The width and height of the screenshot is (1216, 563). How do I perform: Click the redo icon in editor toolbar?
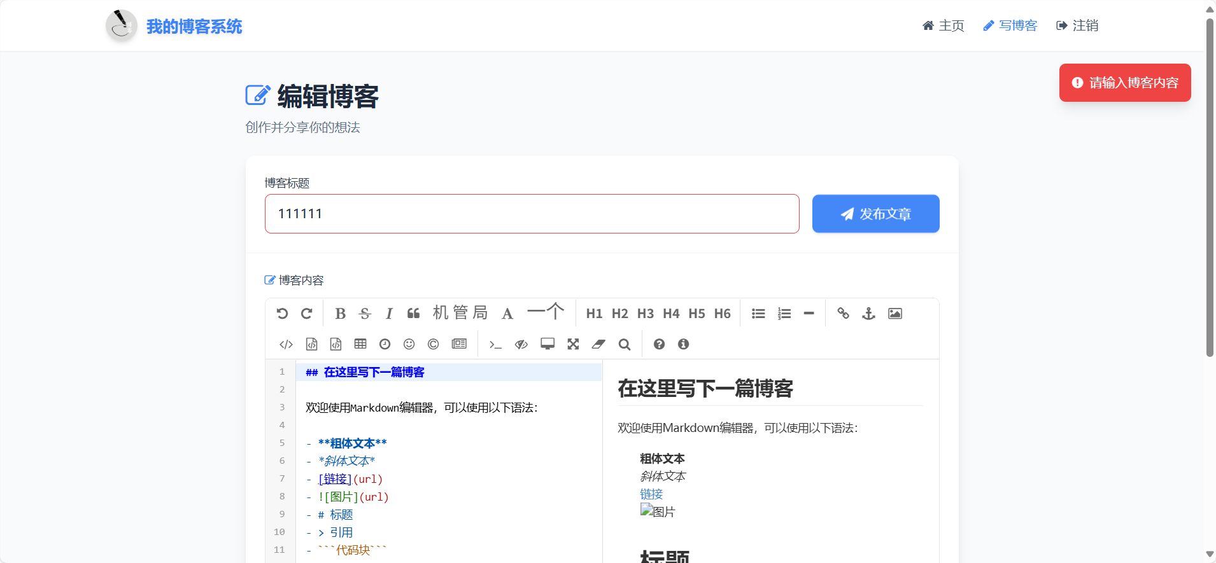[307, 314]
